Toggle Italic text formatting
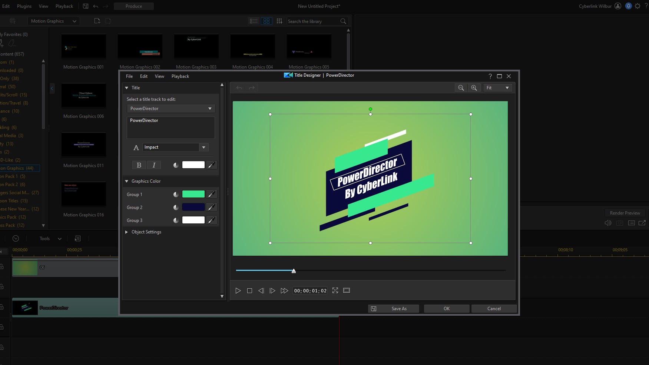Screen dimensions: 649x365 [x=154, y=165]
